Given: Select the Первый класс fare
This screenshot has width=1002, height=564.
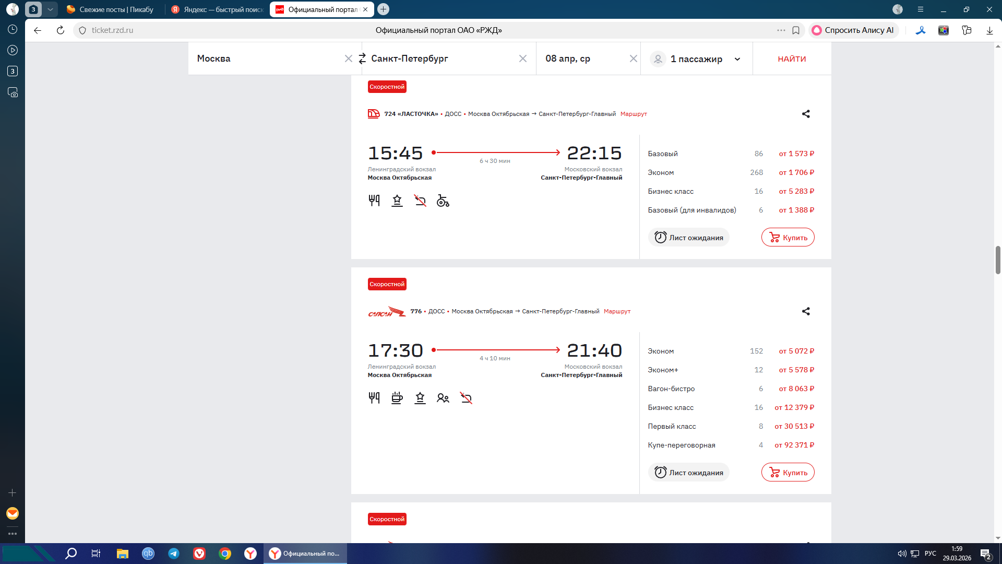Looking at the screenshot, I should [731, 426].
